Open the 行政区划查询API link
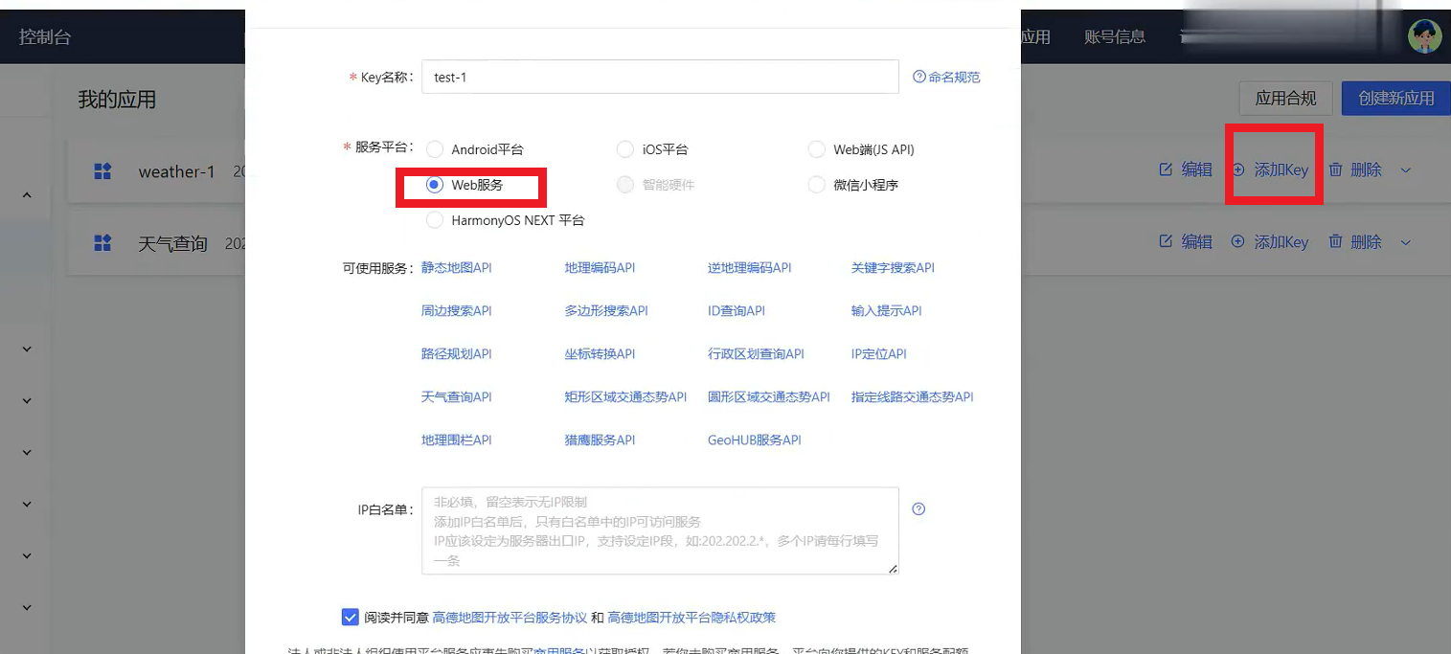1451x654 pixels. tap(756, 353)
